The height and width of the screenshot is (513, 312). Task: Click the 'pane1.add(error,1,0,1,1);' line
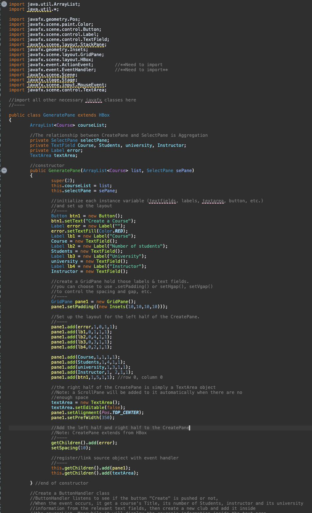tap(84, 327)
